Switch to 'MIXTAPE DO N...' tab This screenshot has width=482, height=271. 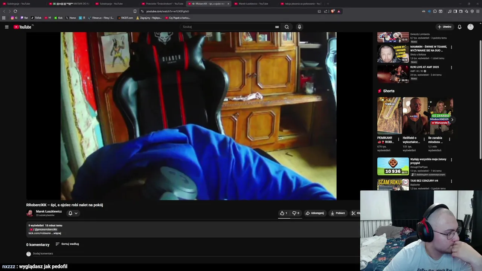tap(69, 4)
